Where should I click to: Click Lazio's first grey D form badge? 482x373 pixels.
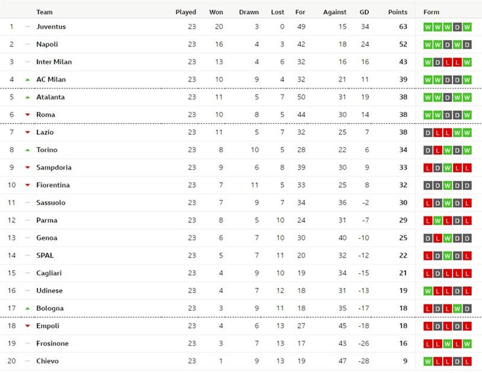coord(428,133)
